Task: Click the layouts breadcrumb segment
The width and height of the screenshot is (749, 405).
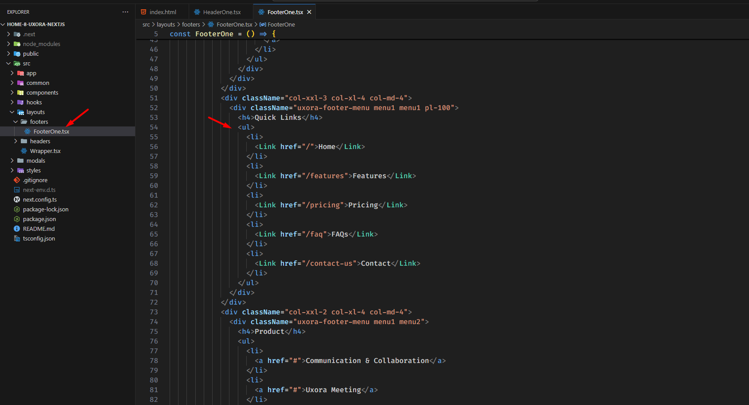Action: (x=166, y=24)
